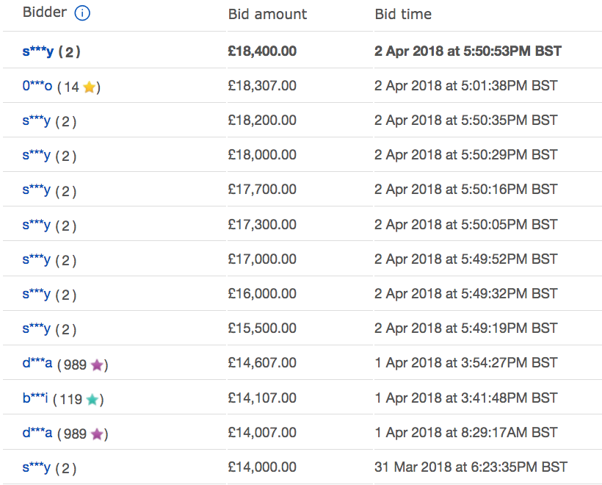Click purple star on d***a £14,607.00 bid
The image size is (602, 485).
pyautogui.click(x=97, y=364)
